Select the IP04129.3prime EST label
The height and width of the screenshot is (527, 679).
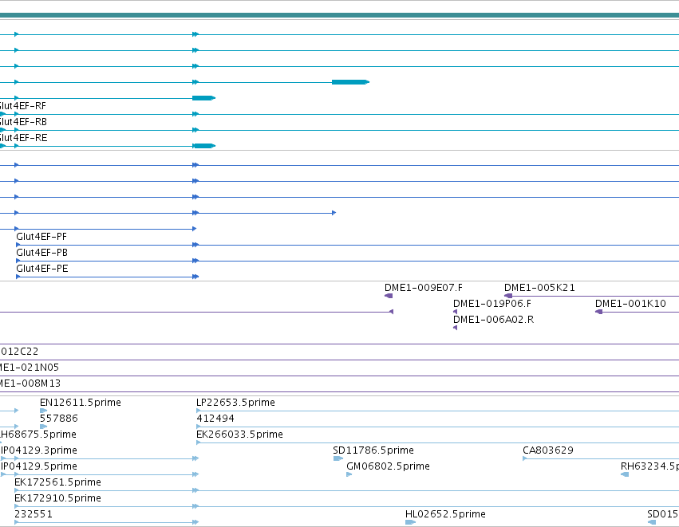(x=39, y=450)
